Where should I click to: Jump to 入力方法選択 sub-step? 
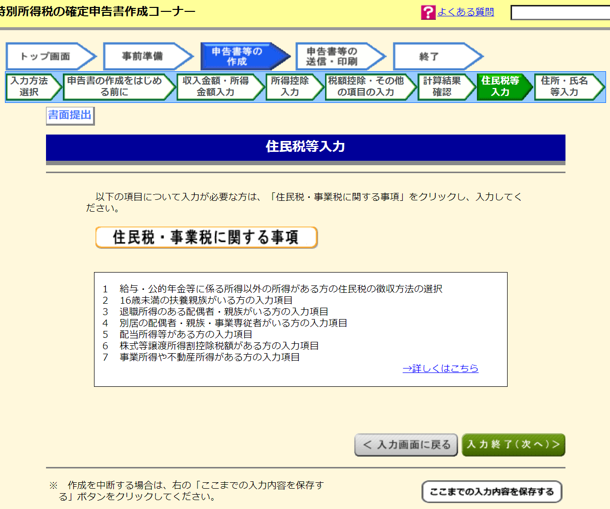pos(34,87)
